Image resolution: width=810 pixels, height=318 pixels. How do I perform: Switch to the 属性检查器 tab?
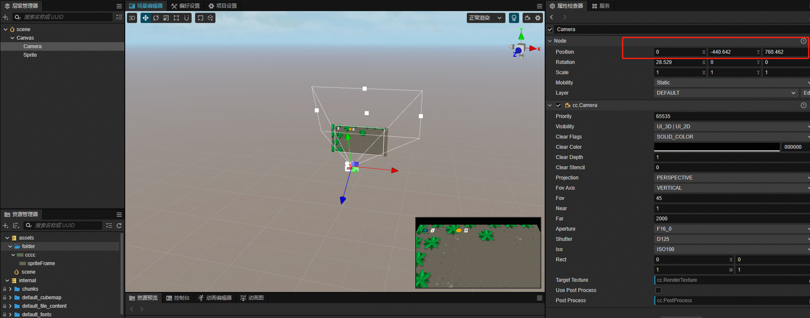(x=566, y=6)
